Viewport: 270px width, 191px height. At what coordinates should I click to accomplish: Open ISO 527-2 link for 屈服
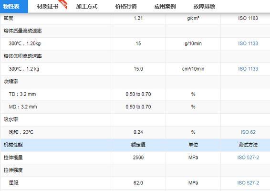coord(248,183)
